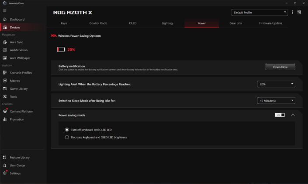
Task: Open Macros icon in sidebar
Action: [5, 81]
